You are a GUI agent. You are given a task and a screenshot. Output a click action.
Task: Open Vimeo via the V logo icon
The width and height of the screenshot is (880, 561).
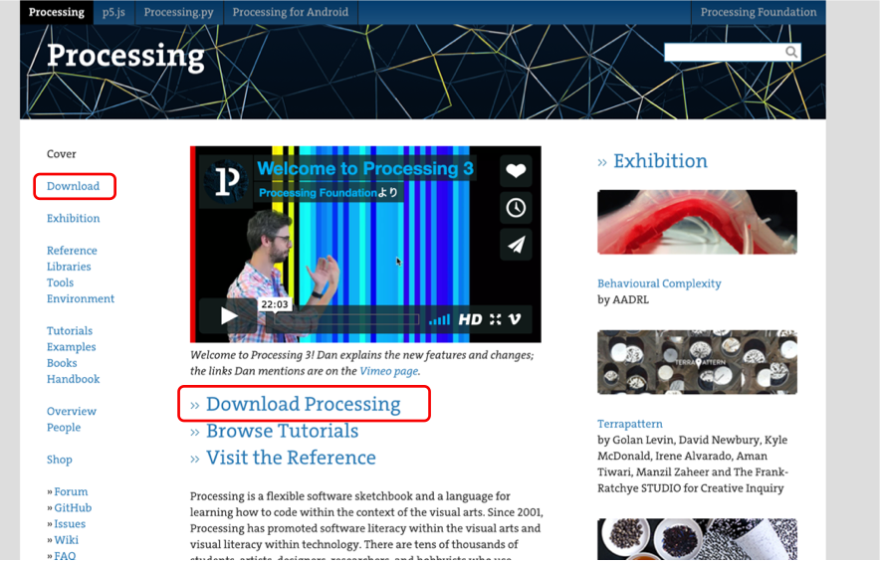click(x=515, y=319)
